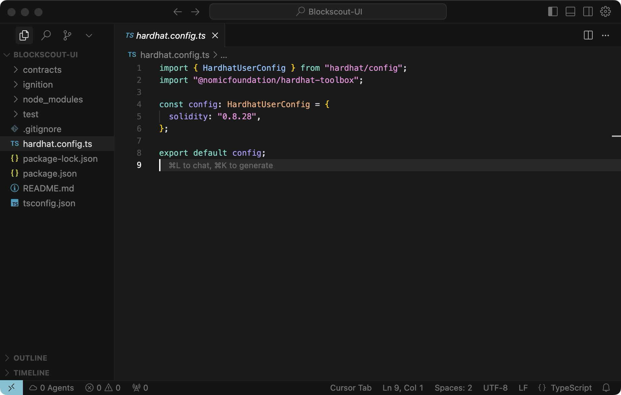
Task: Show more activity bar views chevron
Action: 89,35
